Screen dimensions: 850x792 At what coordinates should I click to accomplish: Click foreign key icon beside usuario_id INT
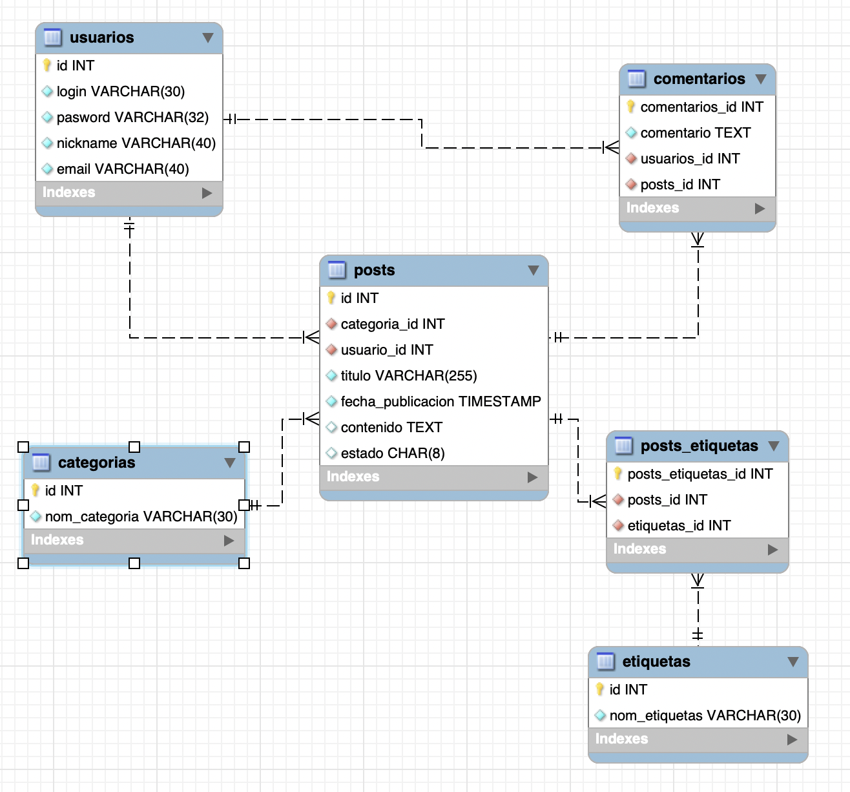pyautogui.click(x=331, y=349)
